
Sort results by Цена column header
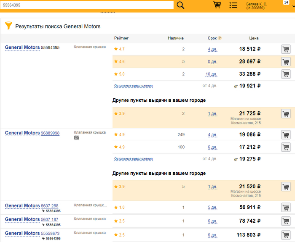click(254, 38)
